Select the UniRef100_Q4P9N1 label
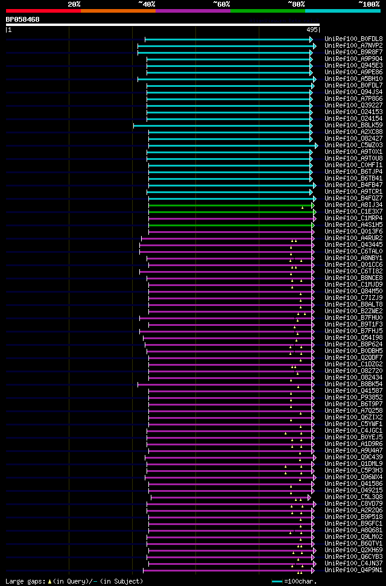Image resolution: width=386 pixels, height=586 pixels. click(353, 571)
